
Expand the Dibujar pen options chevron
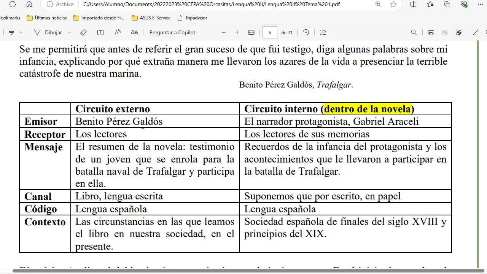[x=70, y=32]
